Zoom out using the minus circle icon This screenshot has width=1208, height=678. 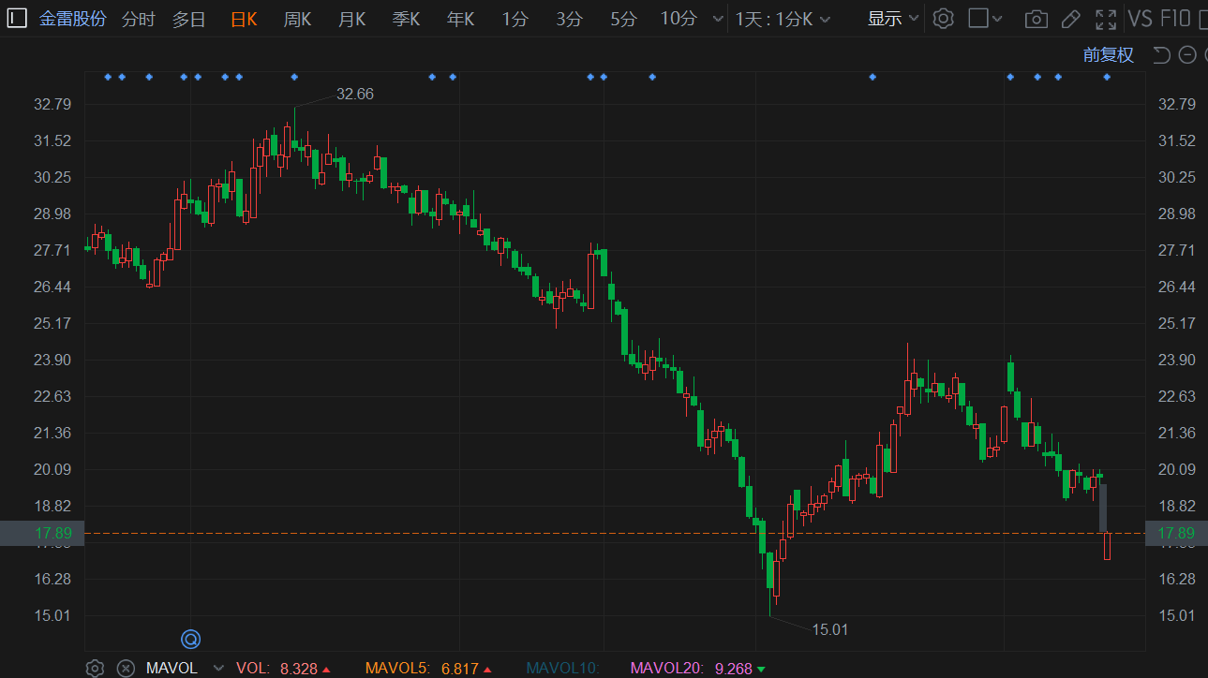click(1186, 55)
